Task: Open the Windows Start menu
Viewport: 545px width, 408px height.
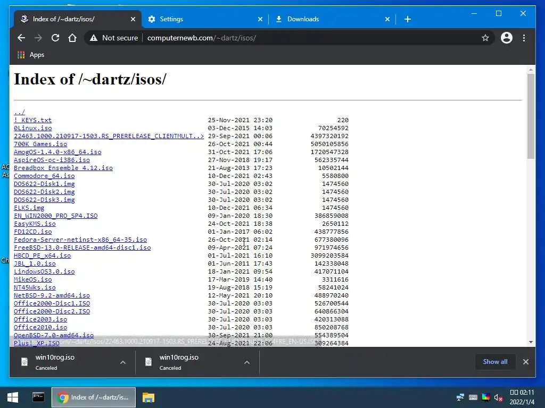Action: [13, 397]
